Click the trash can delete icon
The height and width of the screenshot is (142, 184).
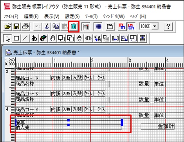click(74, 27)
